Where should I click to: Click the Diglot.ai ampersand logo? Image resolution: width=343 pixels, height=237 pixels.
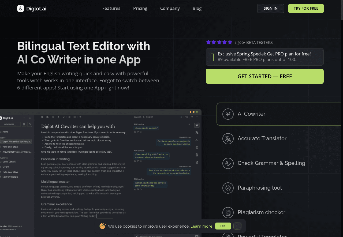pyautogui.click(x=21, y=9)
